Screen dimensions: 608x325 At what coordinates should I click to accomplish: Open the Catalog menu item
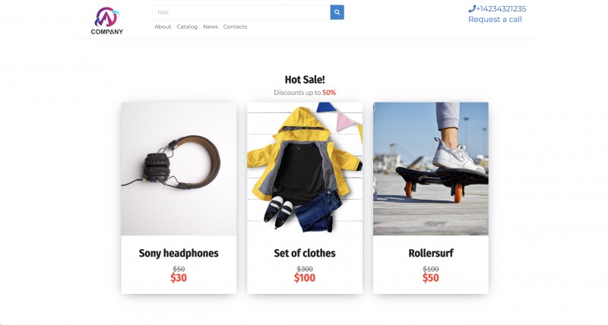point(187,27)
